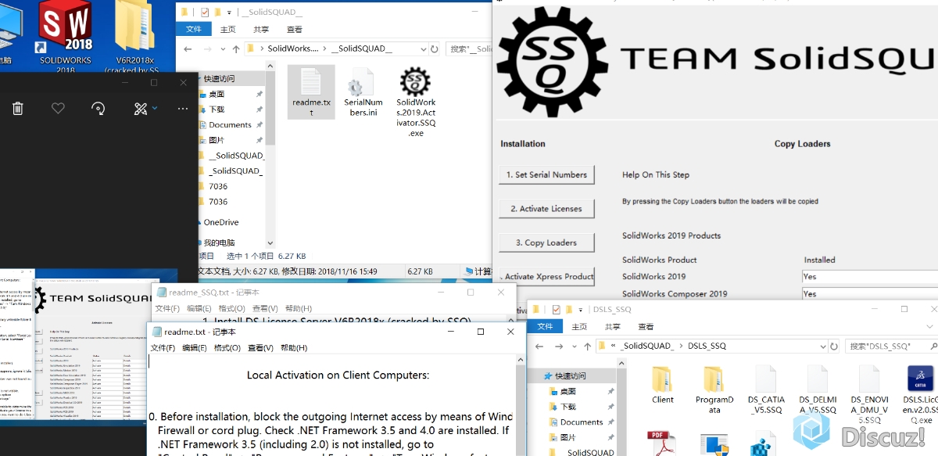Open quick access toolbar dropdown in DSLS_SSQ window
This screenshot has width=938, height=456.
pyautogui.click(x=579, y=310)
